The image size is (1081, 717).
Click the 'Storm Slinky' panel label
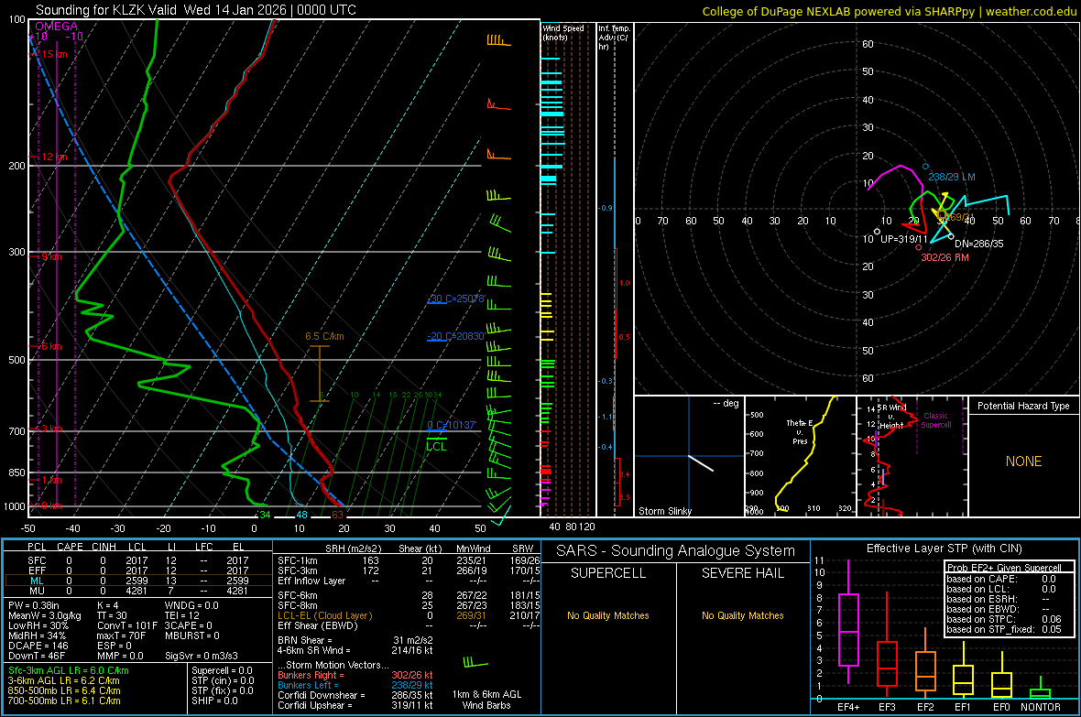[x=664, y=511]
